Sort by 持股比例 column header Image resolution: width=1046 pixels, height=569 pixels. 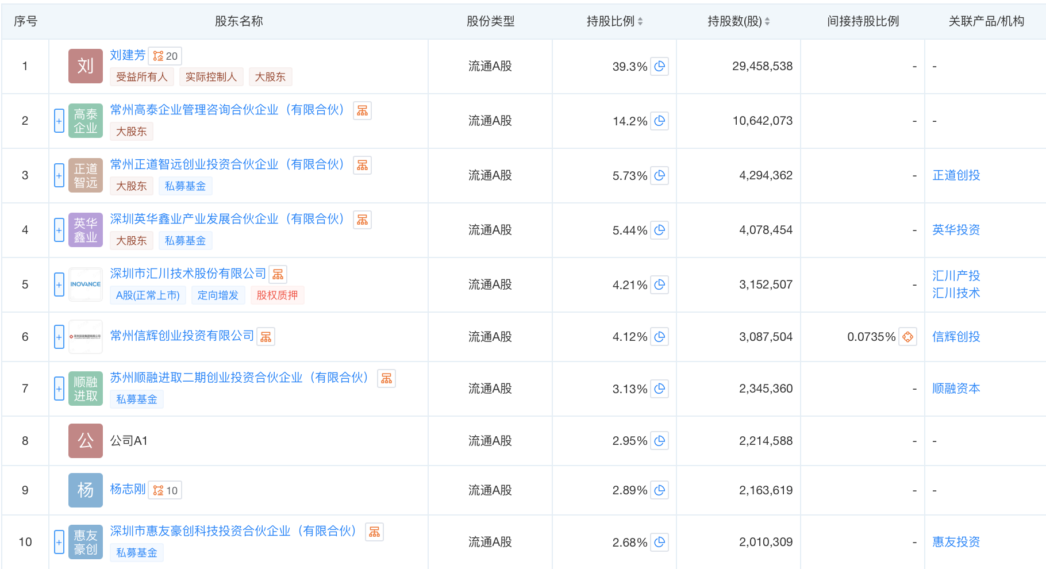614,21
